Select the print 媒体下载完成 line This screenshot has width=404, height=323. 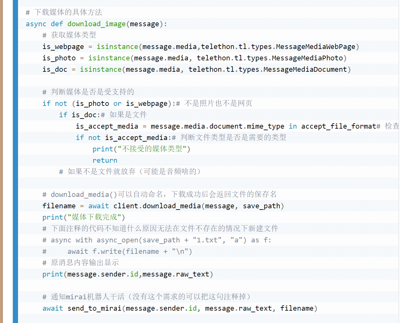84,217
